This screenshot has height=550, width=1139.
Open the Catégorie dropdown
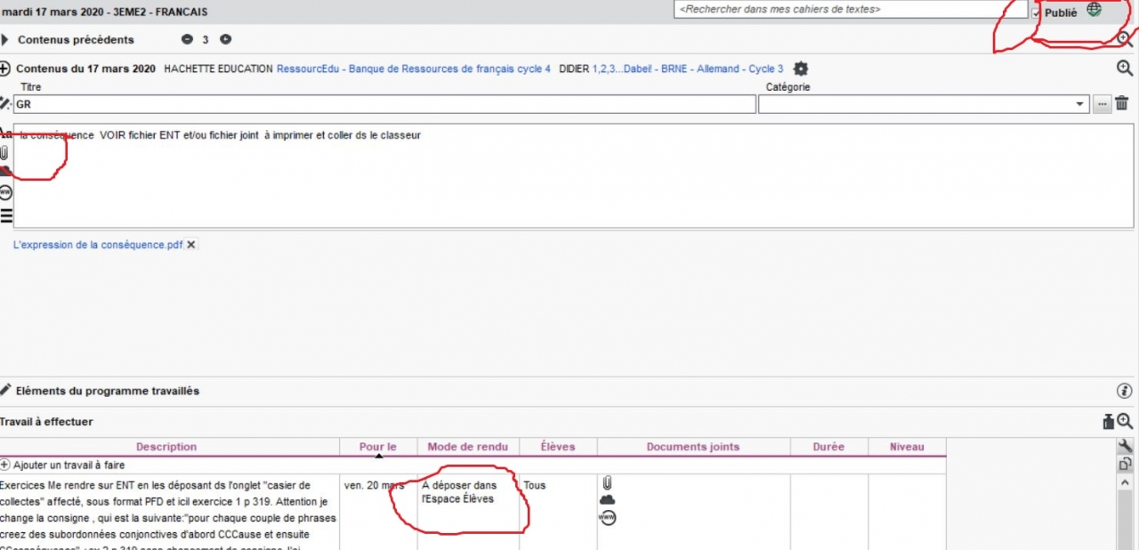coord(1081,104)
